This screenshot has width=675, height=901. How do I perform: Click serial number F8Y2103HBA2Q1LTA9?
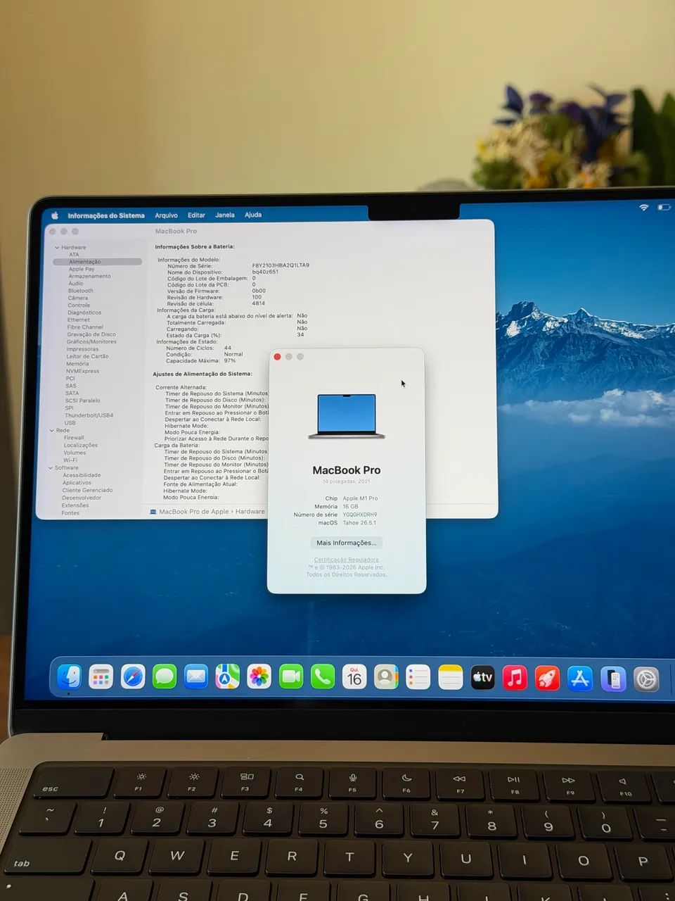point(281,265)
